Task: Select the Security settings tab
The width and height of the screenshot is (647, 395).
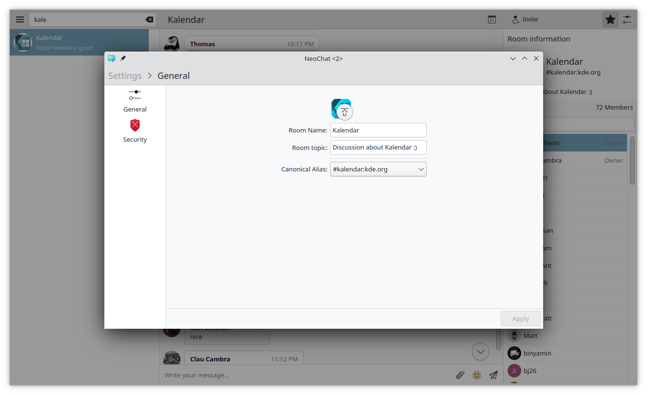Action: 135,131
